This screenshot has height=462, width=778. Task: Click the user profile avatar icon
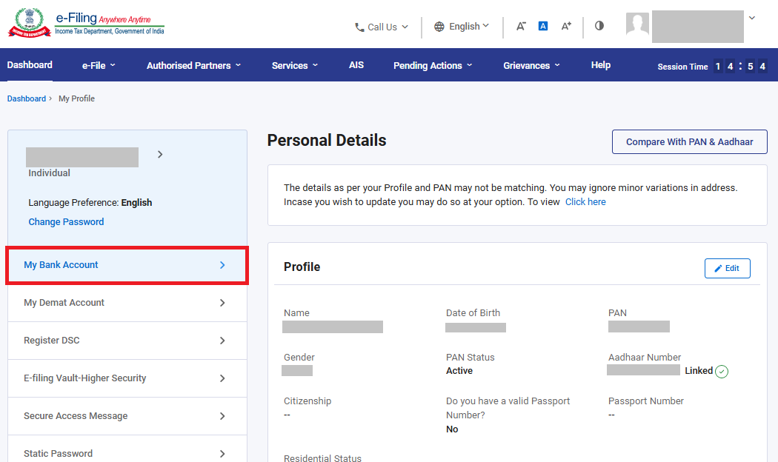[x=637, y=25]
